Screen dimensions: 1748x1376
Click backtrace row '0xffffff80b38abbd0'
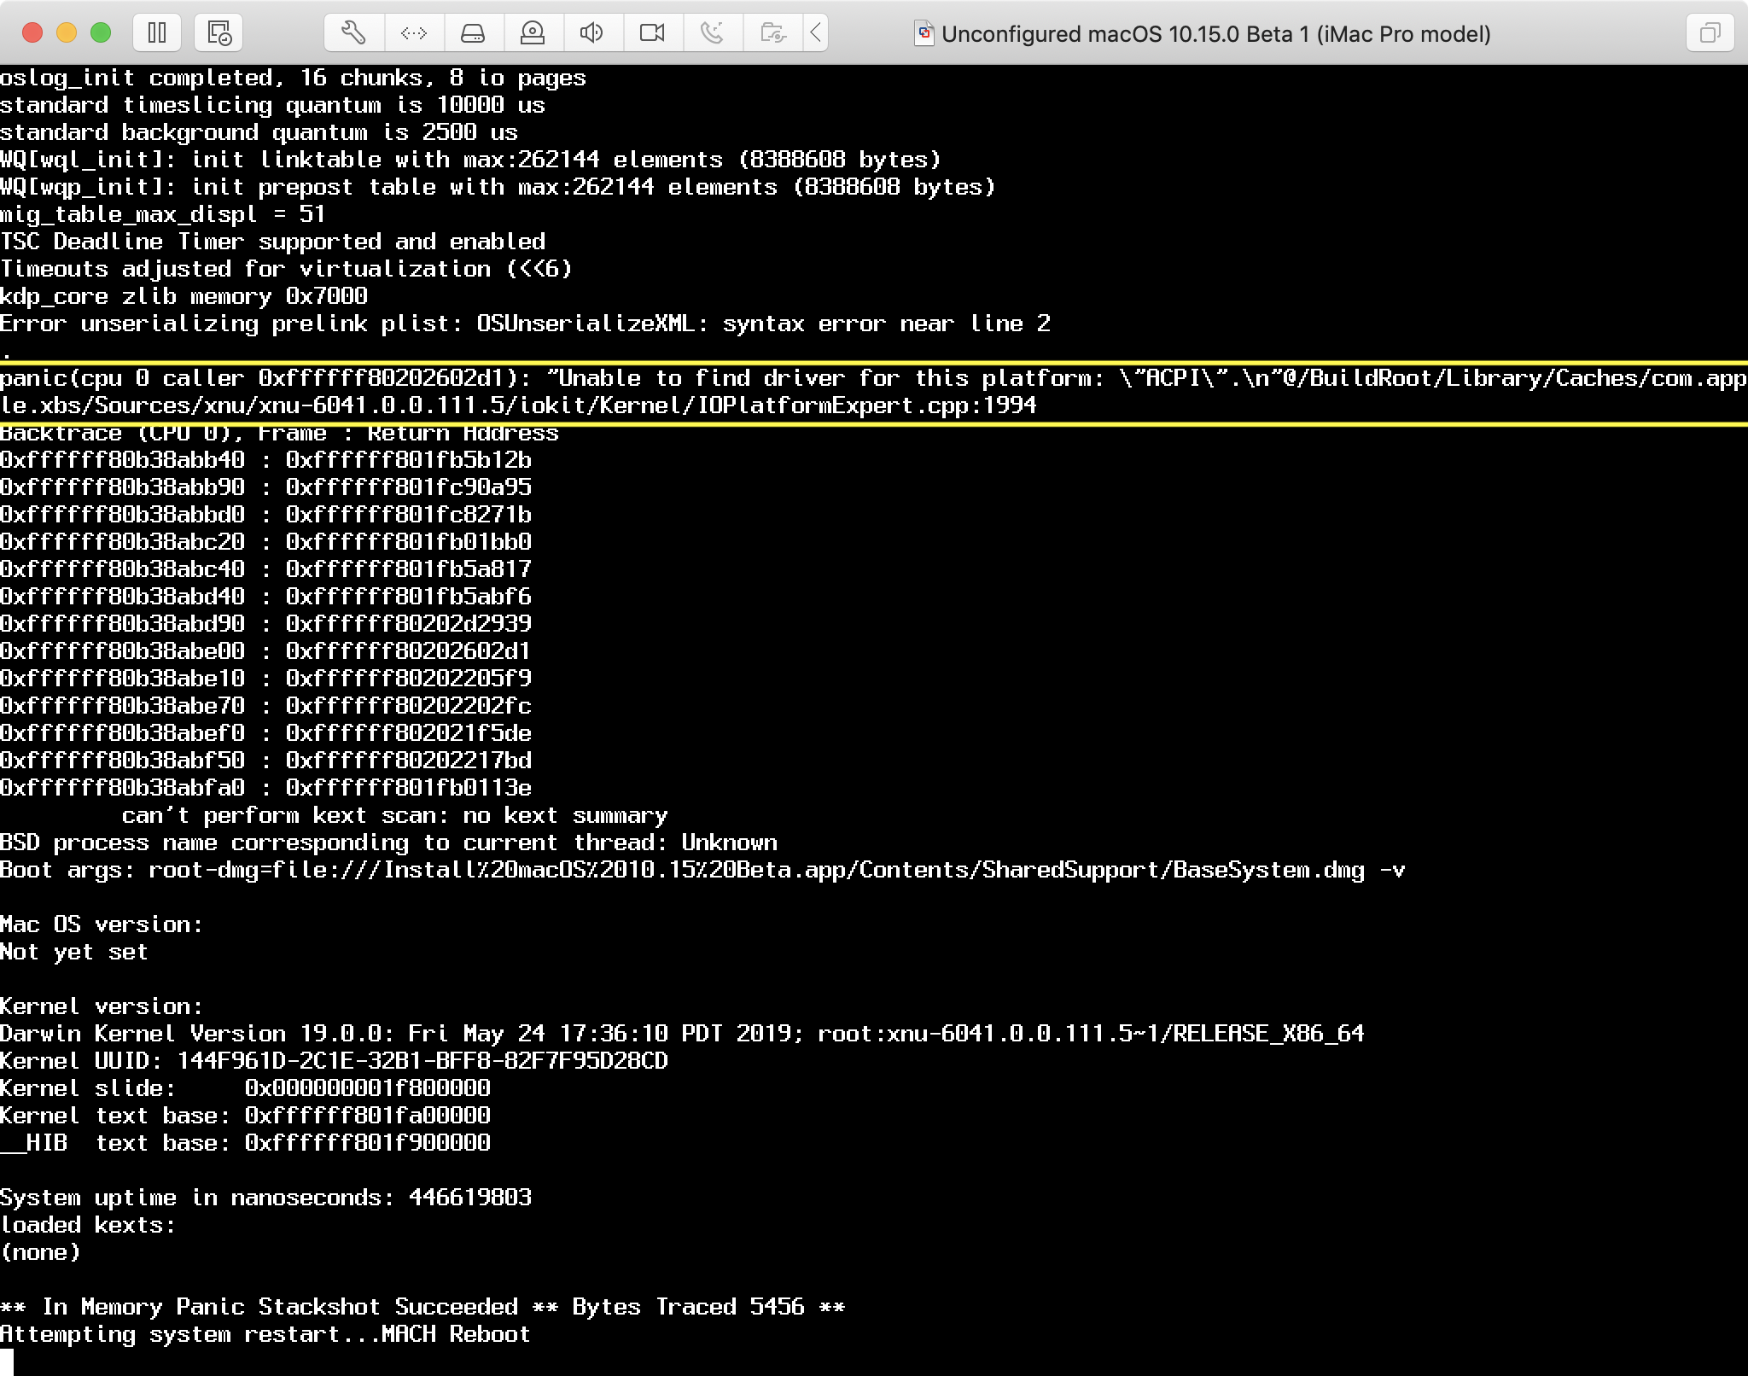(265, 515)
